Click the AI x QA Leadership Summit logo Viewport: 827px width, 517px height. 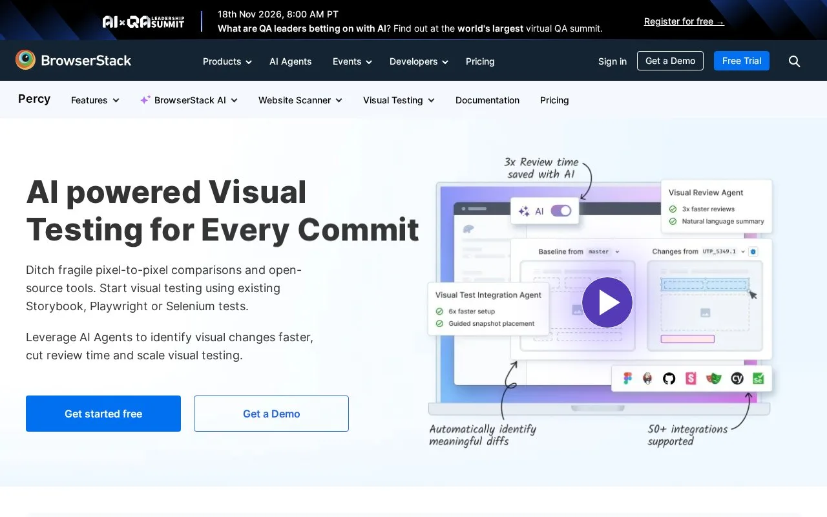pyautogui.click(x=143, y=22)
